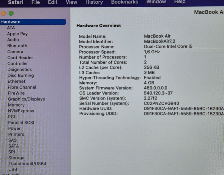Select Bluetooth in the sidebar

(17, 46)
